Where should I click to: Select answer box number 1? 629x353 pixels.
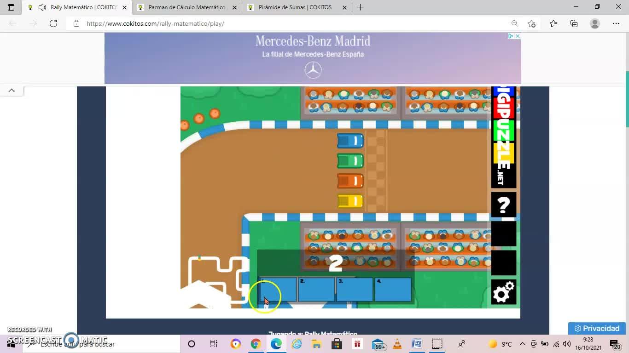coord(278,290)
